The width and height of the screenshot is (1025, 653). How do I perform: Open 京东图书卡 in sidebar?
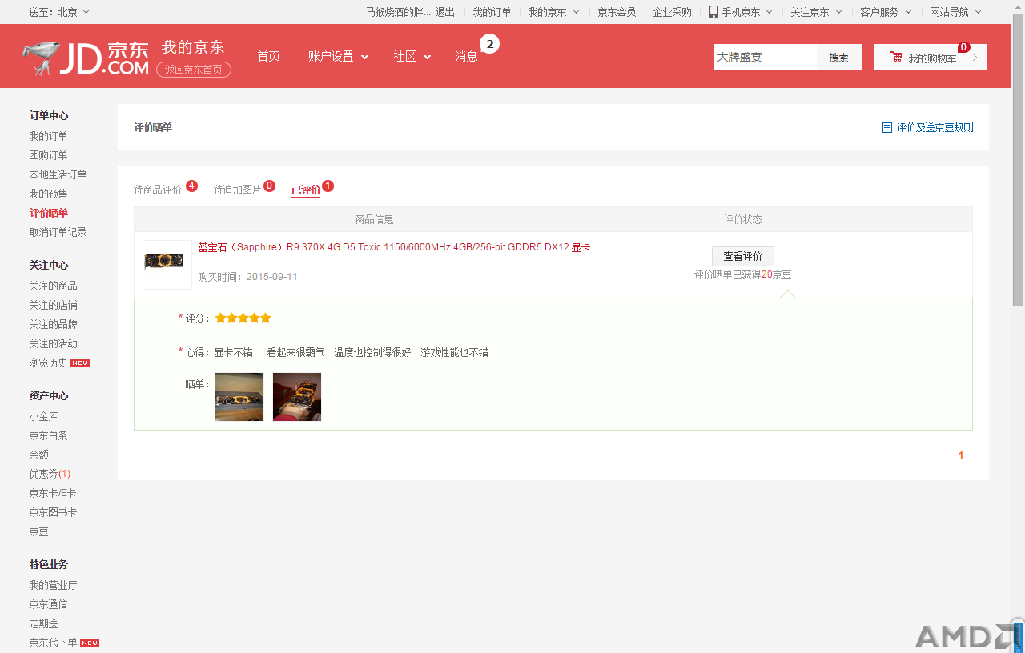(54, 512)
